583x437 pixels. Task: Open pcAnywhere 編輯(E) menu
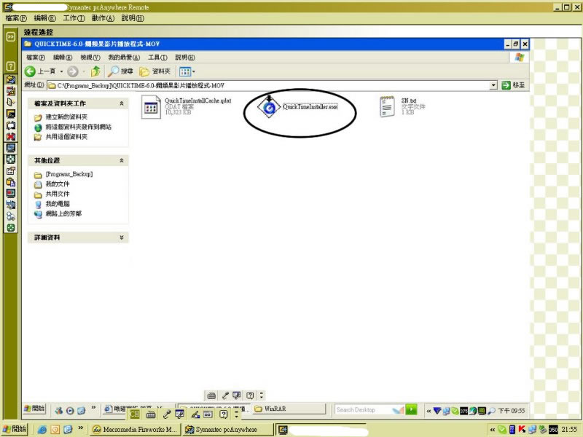pos(44,17)
